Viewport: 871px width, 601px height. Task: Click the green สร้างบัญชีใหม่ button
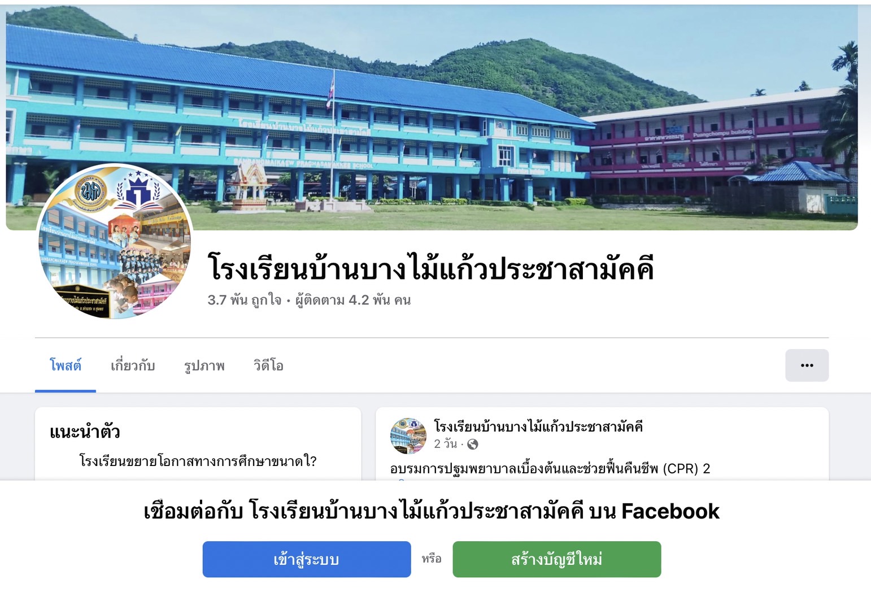click(x=557, y=559)
